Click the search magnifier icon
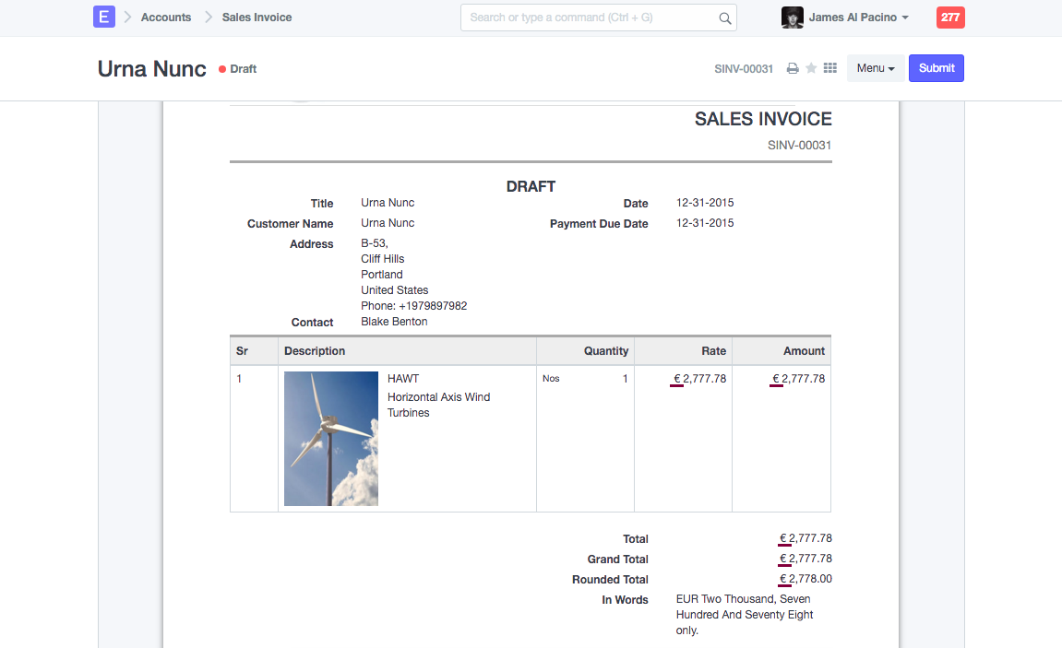The height and width of the screenshot is (648, 1062). pyautogui.click(x=725, y=18)
